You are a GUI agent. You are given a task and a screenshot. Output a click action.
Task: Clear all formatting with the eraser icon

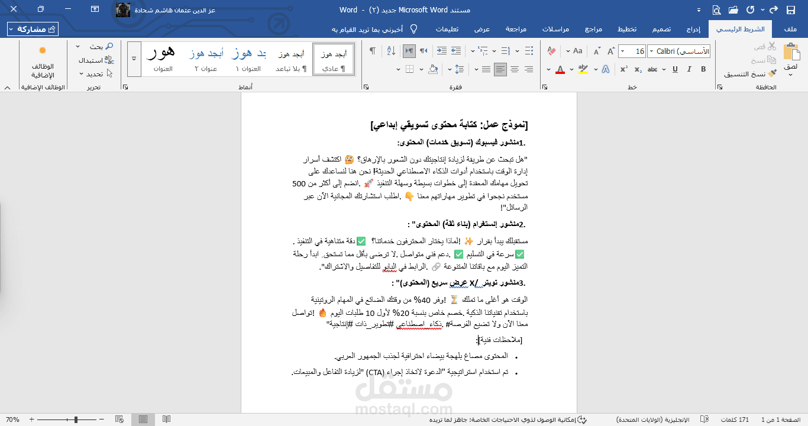(550, 51)
